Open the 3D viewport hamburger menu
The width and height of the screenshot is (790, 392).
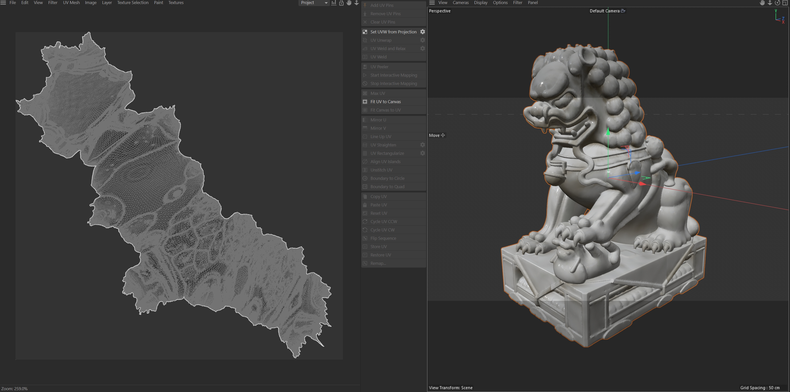pos(432,3)
